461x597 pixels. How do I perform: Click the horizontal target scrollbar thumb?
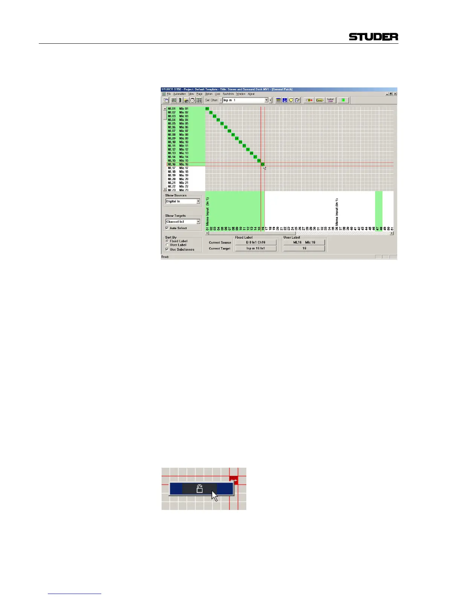coord(252,233)
